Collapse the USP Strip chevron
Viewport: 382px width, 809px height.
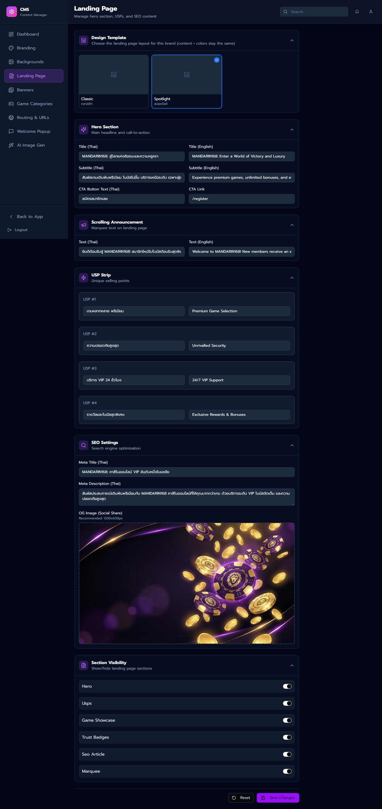[292, 278]
